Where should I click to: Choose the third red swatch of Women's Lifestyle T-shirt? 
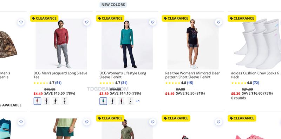pyautogui.click(x=121, y=101)
